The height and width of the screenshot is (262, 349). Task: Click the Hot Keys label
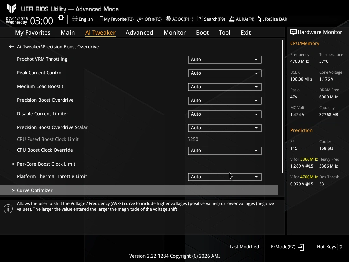click(326, 247)
